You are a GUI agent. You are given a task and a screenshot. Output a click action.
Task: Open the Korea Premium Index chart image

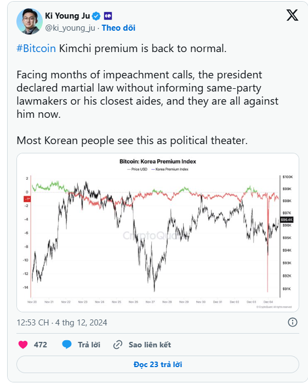click(x=158, y=232)
